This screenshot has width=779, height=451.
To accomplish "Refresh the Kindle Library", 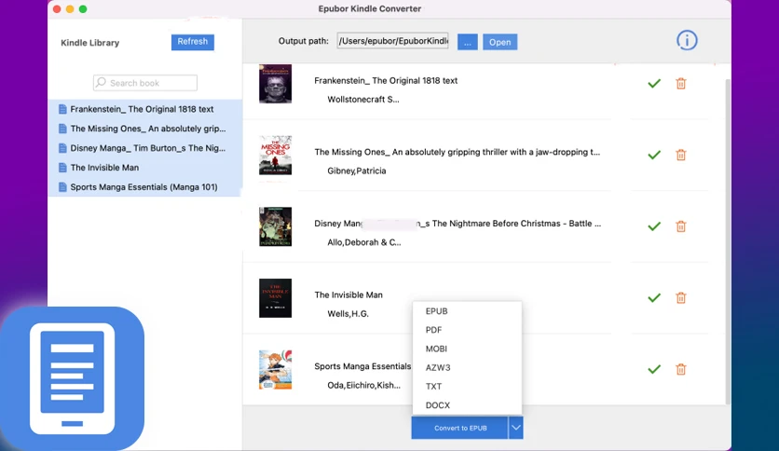I will [193, 42].
